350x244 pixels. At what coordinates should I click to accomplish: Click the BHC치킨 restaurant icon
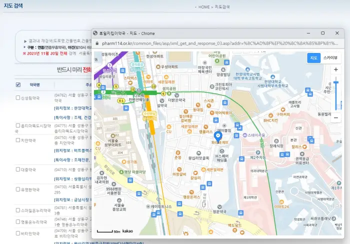coord(271,115)
